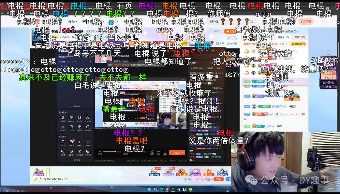This screenshot has height=194, width=340.
Task: Click the magnifier icon in the search box
Action: pyautogui.click(x=252, y=21)
